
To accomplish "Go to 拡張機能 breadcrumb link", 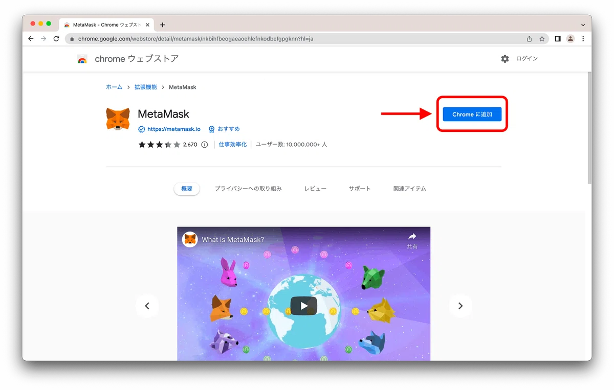I will [x=146, y=87].
